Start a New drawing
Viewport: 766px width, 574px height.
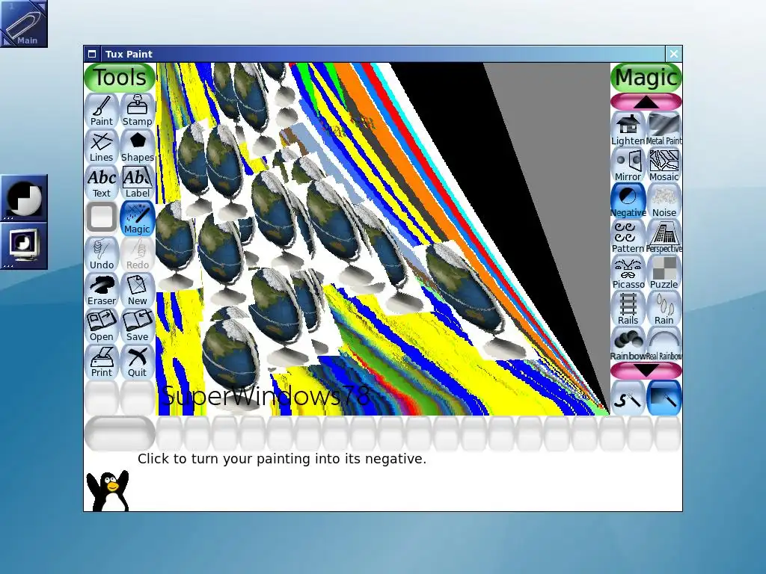tap(138, 290)
